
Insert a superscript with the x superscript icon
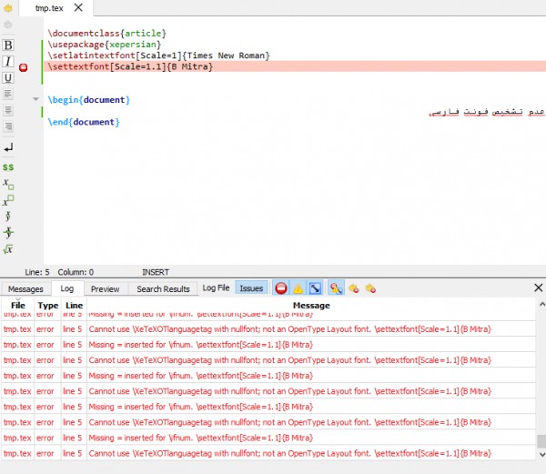click(8, 200)
